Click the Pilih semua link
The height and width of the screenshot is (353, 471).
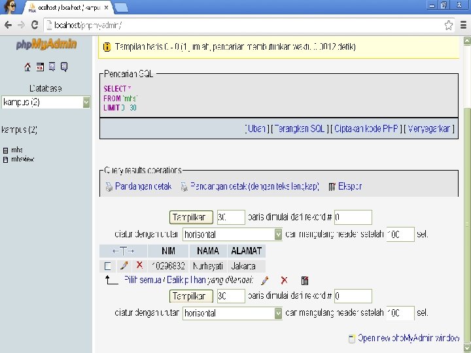pos(143,280)
